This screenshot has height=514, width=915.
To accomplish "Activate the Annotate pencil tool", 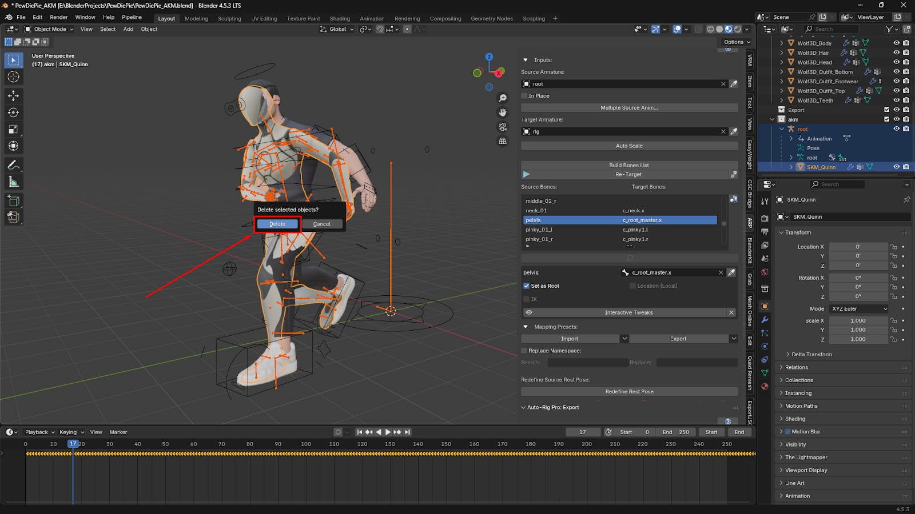I will [x=13, y=165].
